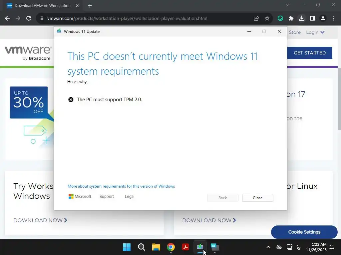Open Chrome downloads icon

(x=302, y=19)
